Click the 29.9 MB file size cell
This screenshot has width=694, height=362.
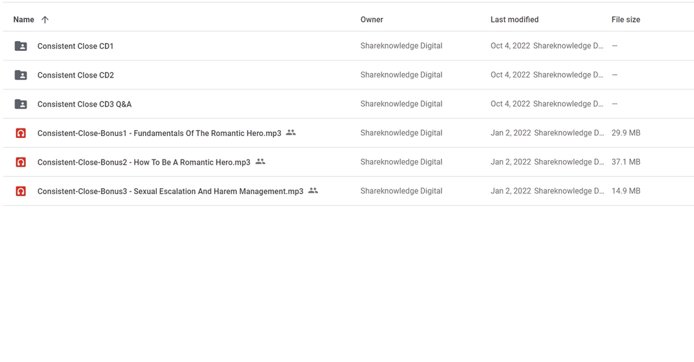coord(626,133)
